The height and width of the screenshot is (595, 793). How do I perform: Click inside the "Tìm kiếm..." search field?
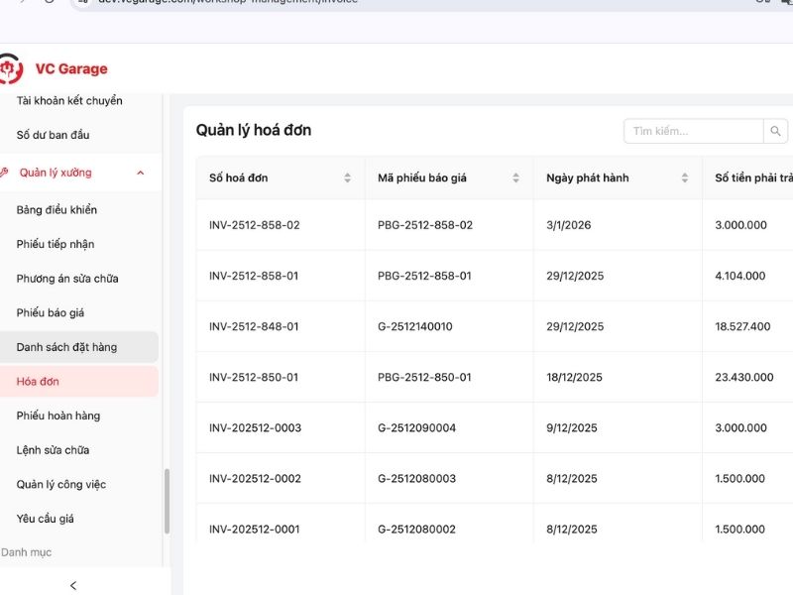click(x=694, y=130)
